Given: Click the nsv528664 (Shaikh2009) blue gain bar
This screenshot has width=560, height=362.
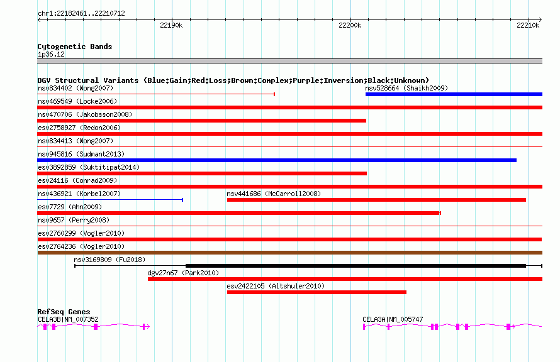Looking at the screenshot, I should [454, 94].
